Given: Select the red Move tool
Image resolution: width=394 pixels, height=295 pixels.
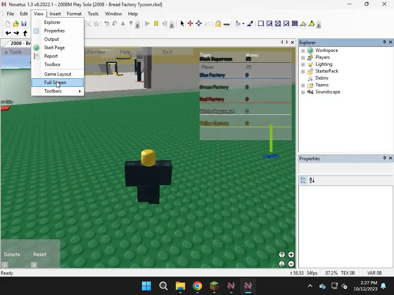Looking at the screenshot, I should tap(190, 23).
